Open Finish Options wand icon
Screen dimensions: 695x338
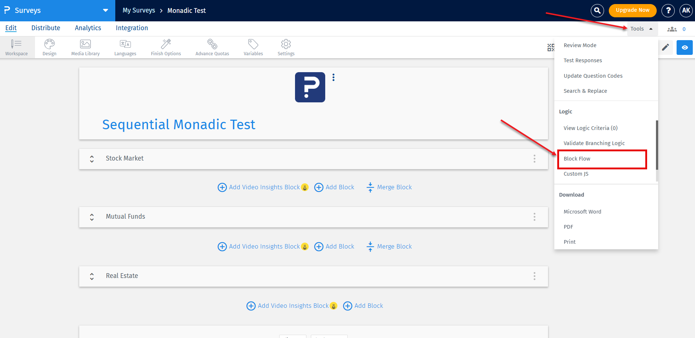(x=166, y=47)
